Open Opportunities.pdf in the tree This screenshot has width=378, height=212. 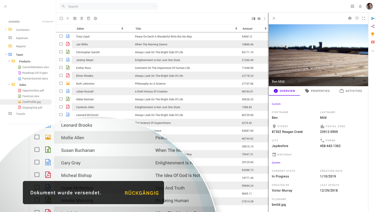tap(33, 90)
